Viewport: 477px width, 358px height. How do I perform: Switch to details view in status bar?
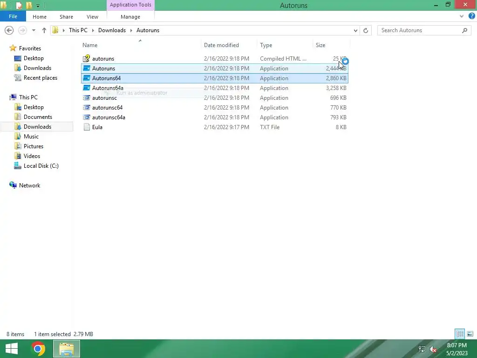click(x=460, y=334)
